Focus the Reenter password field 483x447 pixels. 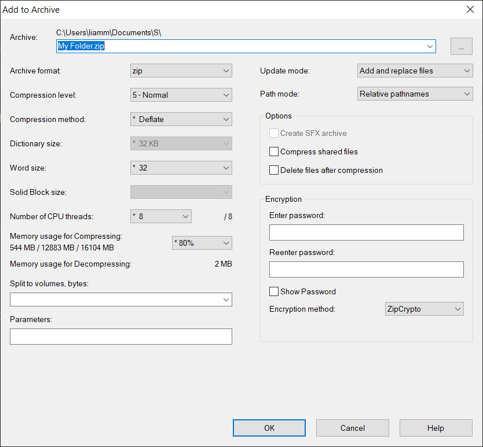point(367,269)
